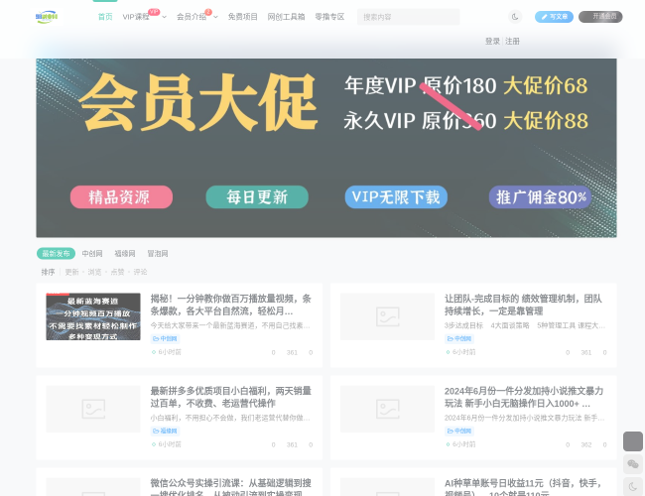The width and height of the screenshot is (645, 496).
Task: Select the 冒泡网 tab
Action: pos(158,253)
